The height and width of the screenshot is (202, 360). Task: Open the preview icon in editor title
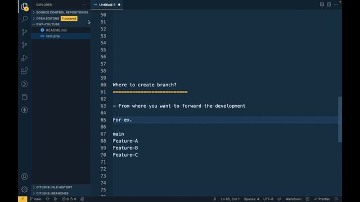click(x=322, y=4)
